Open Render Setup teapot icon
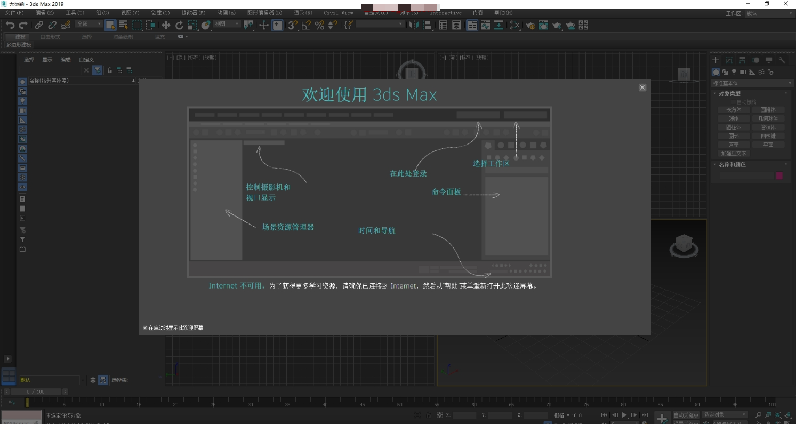This screenshot has height=424, width=796. [530, 25]
